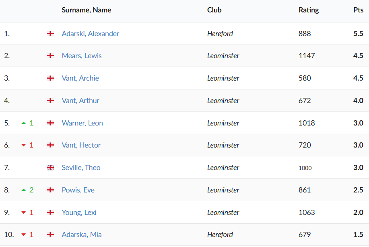This screenshot has width=369, height=247.
Task: Click the England flag beside Adarski, Alexander
Action: coord(50,34)
